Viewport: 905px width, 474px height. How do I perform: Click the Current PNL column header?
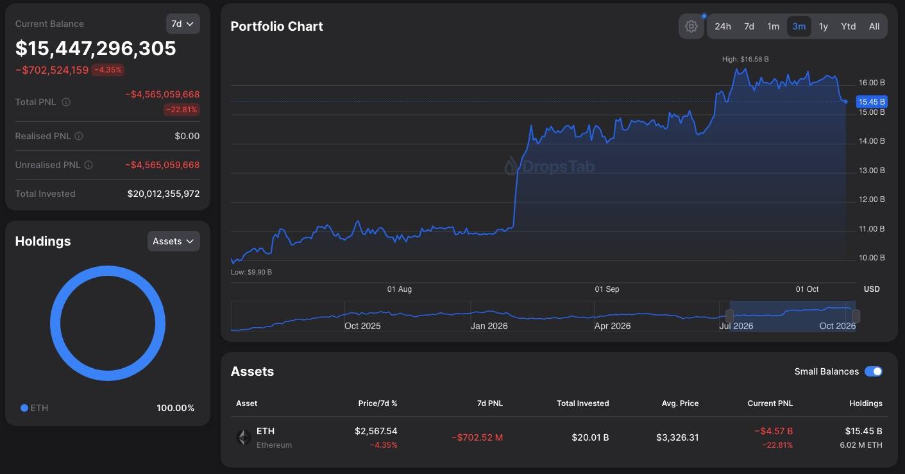coord(770,403)
